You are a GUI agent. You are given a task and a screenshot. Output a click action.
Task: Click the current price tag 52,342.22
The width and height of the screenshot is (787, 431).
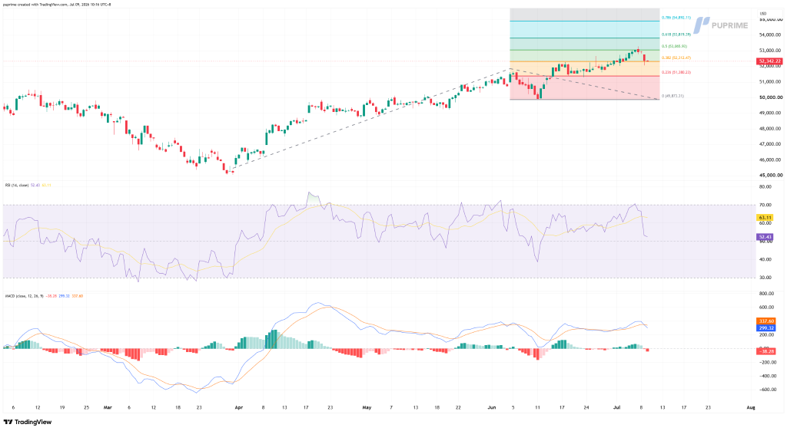(x=770, y=61)
